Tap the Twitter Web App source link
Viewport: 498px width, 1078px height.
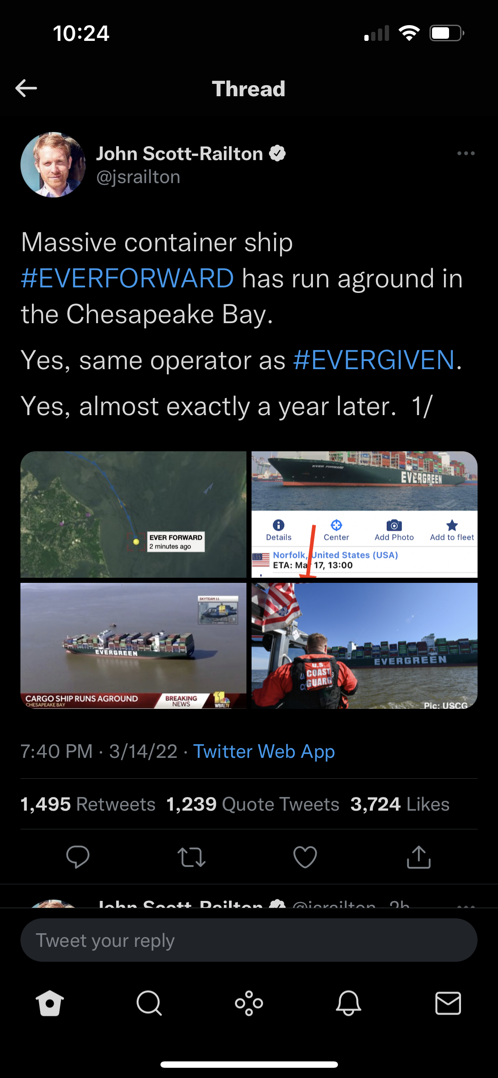tap(264, 751)
